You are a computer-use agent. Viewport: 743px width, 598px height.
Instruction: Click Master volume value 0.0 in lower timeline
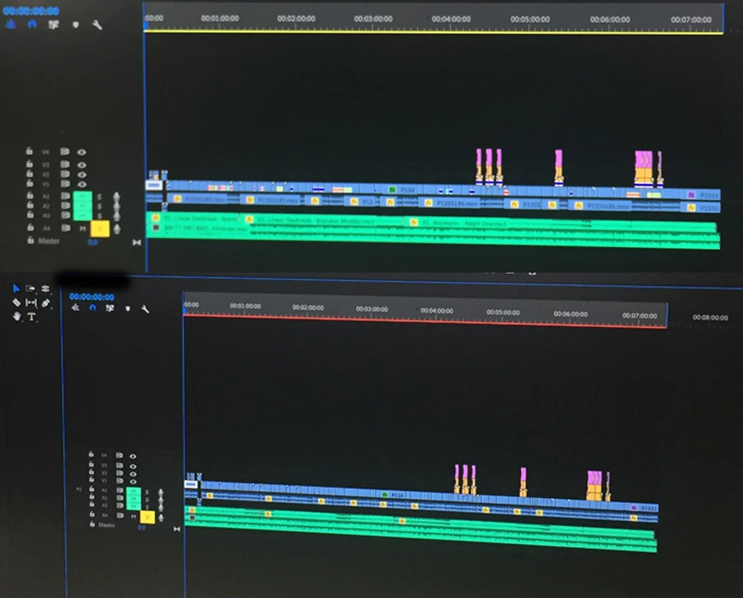pos(142,527)
